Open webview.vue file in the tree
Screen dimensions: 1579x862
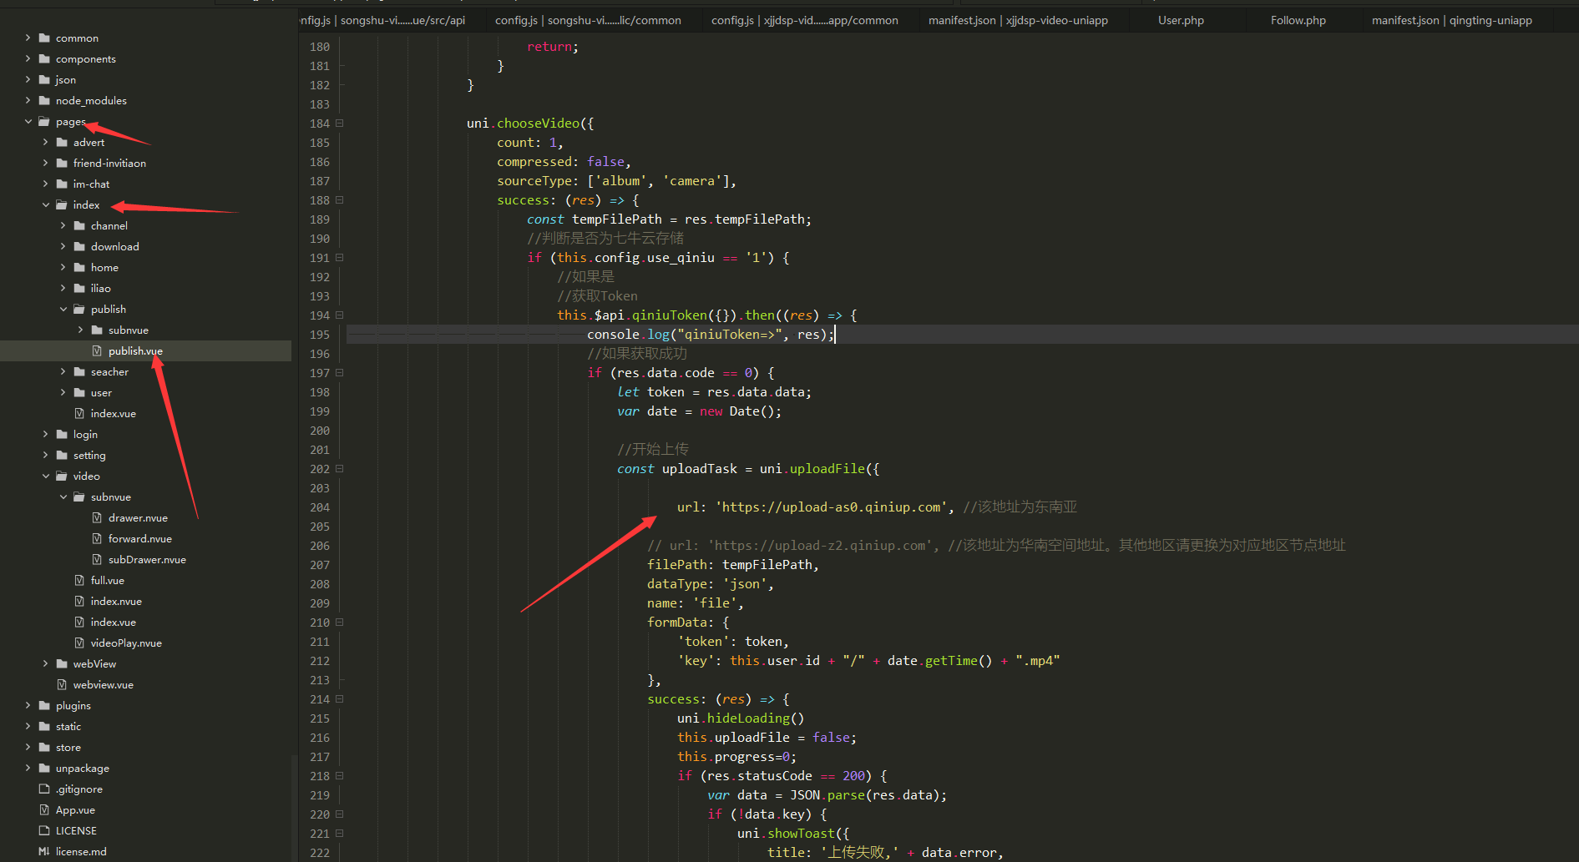(x=103, y=684)
